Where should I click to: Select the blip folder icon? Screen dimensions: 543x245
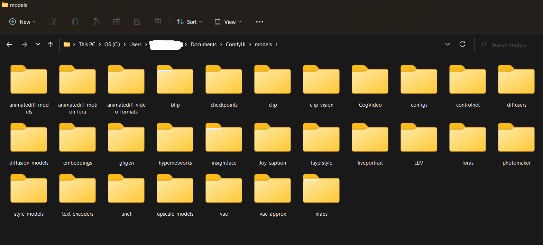[x=175, y=79]
